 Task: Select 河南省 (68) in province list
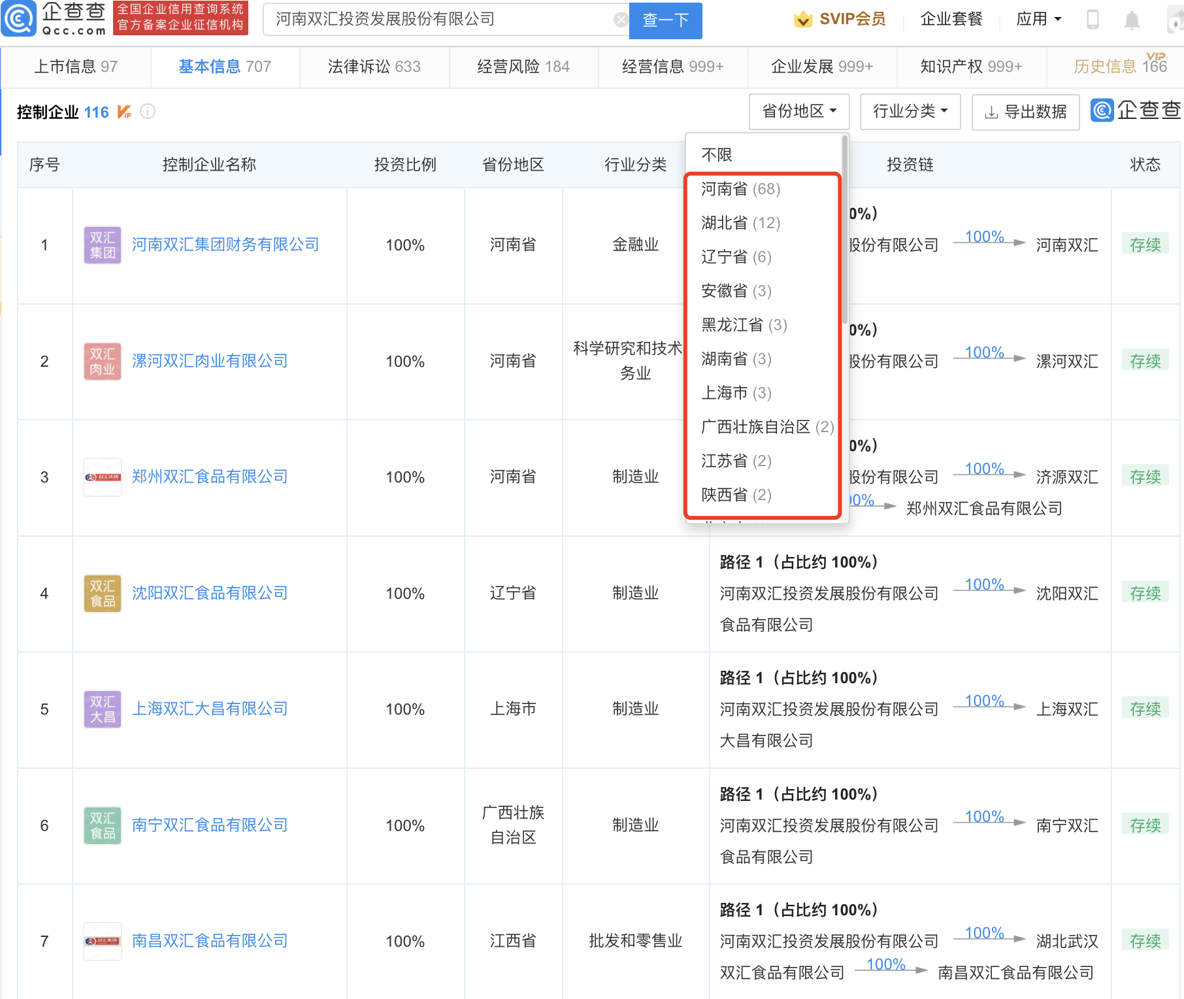(x=740, y=190)
